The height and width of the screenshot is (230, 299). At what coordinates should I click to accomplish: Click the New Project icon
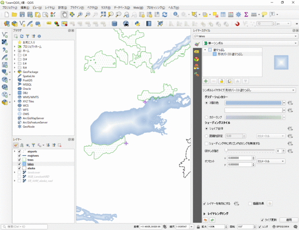[7, 14]
